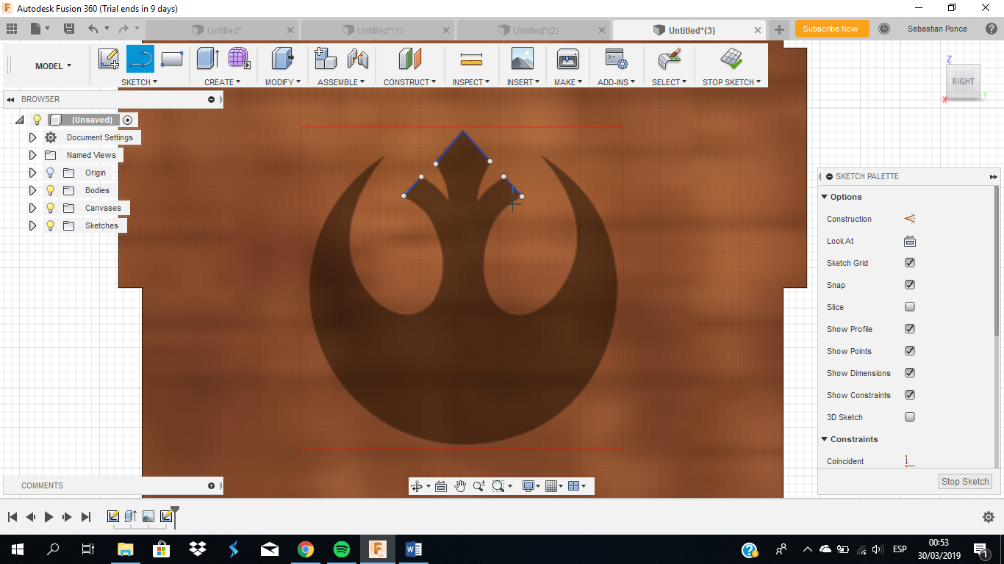
Task: Select the 2-point rectangle sketch tool
Action: pos(172,59)
